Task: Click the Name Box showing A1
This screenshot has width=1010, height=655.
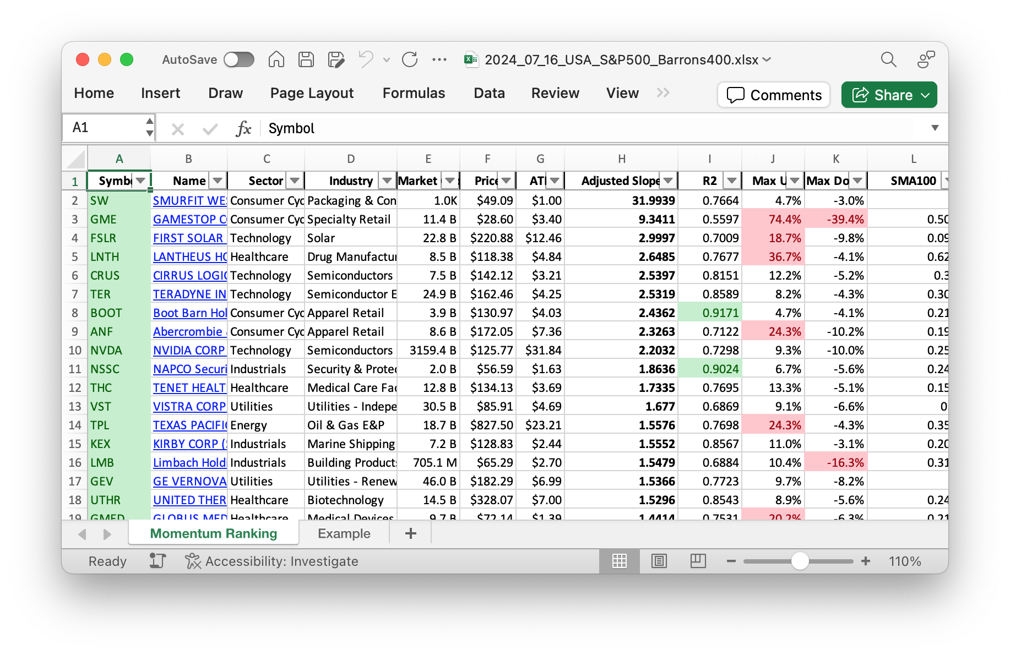Action: pyautogui.click(x=105, y=128)
